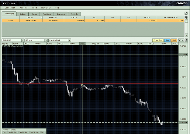Detach the chart into separate window

click(186, 40)
